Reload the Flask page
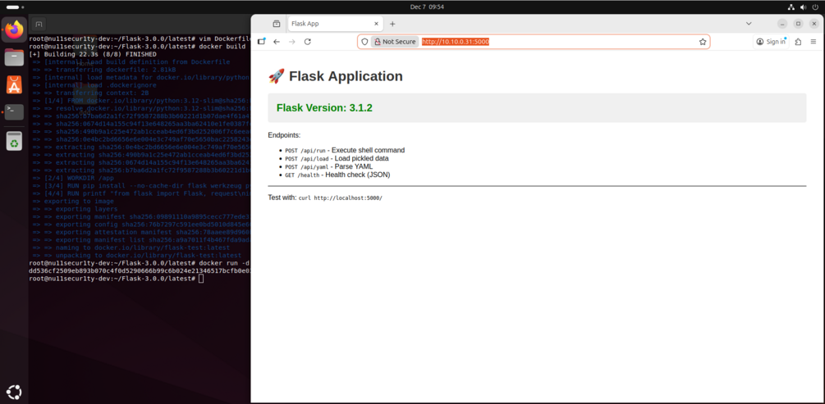 click(x=308, y=42)
